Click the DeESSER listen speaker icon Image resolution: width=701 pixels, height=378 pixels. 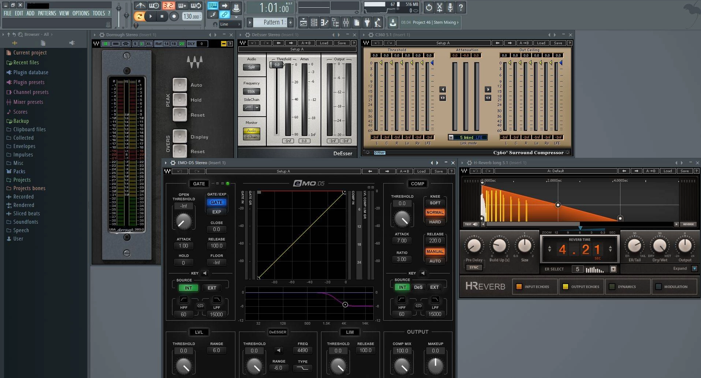tap(279, 351)
